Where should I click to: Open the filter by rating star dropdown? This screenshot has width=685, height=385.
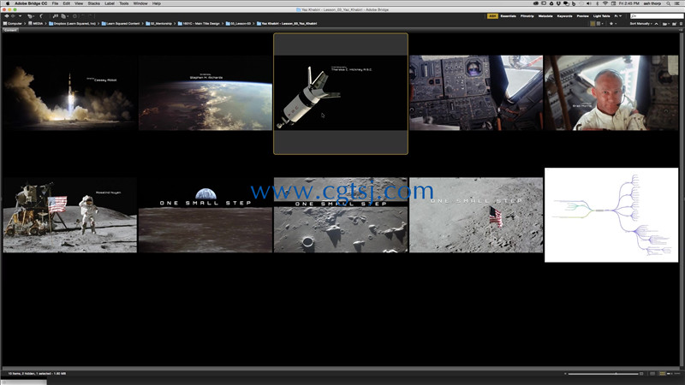pos(612,24)
